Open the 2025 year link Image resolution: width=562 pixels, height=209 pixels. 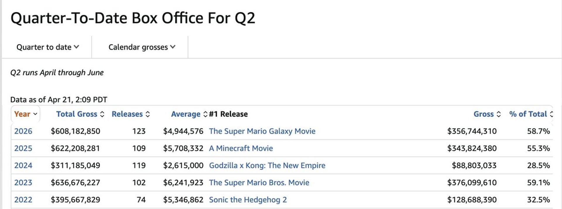(x=23, y=148)
